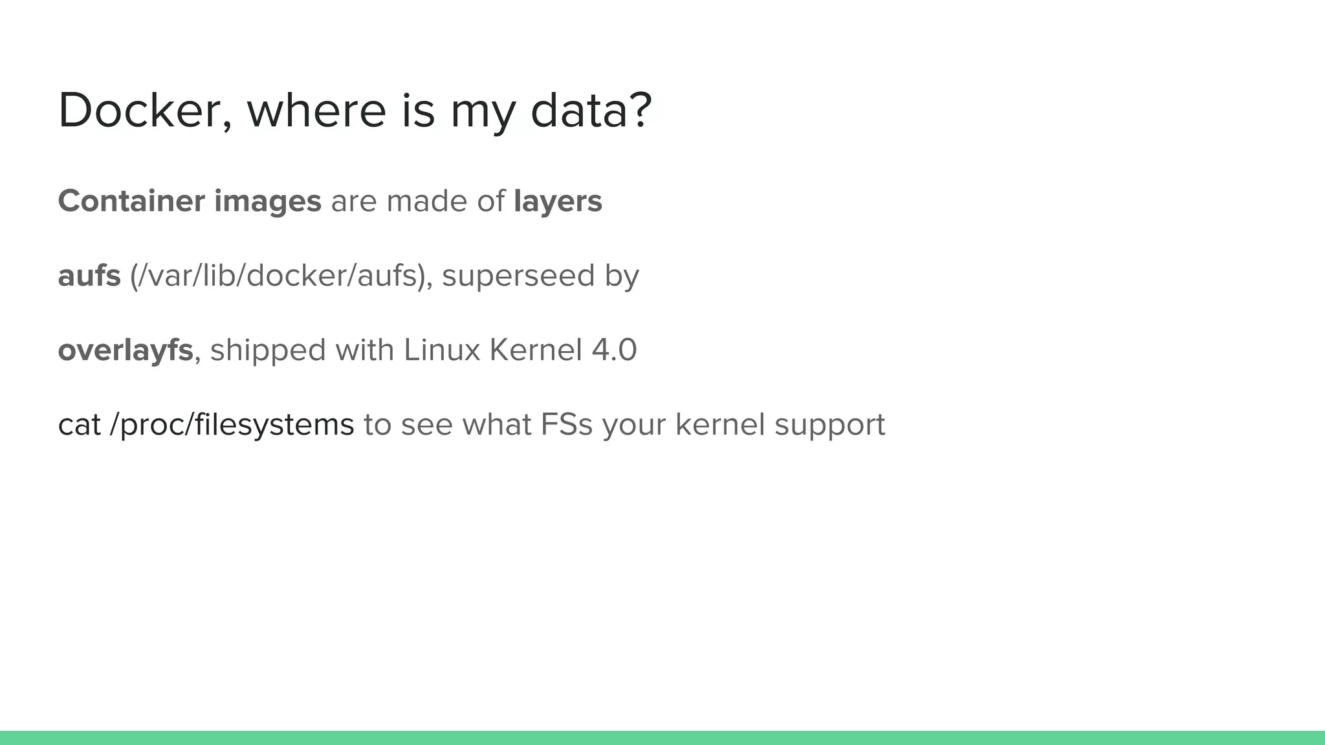This screenshot has height=745, width=1325.
Task: Click the phrase 'are made of'
Action: 417,201
